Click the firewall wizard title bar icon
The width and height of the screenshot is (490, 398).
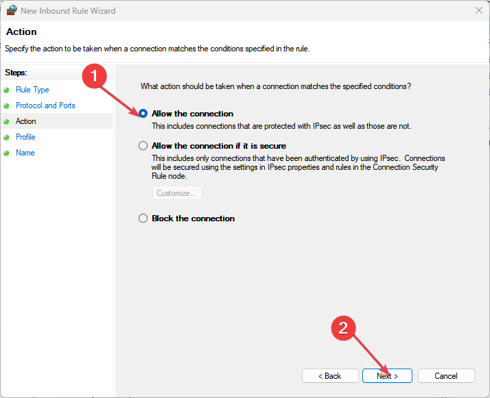[12, 10]
